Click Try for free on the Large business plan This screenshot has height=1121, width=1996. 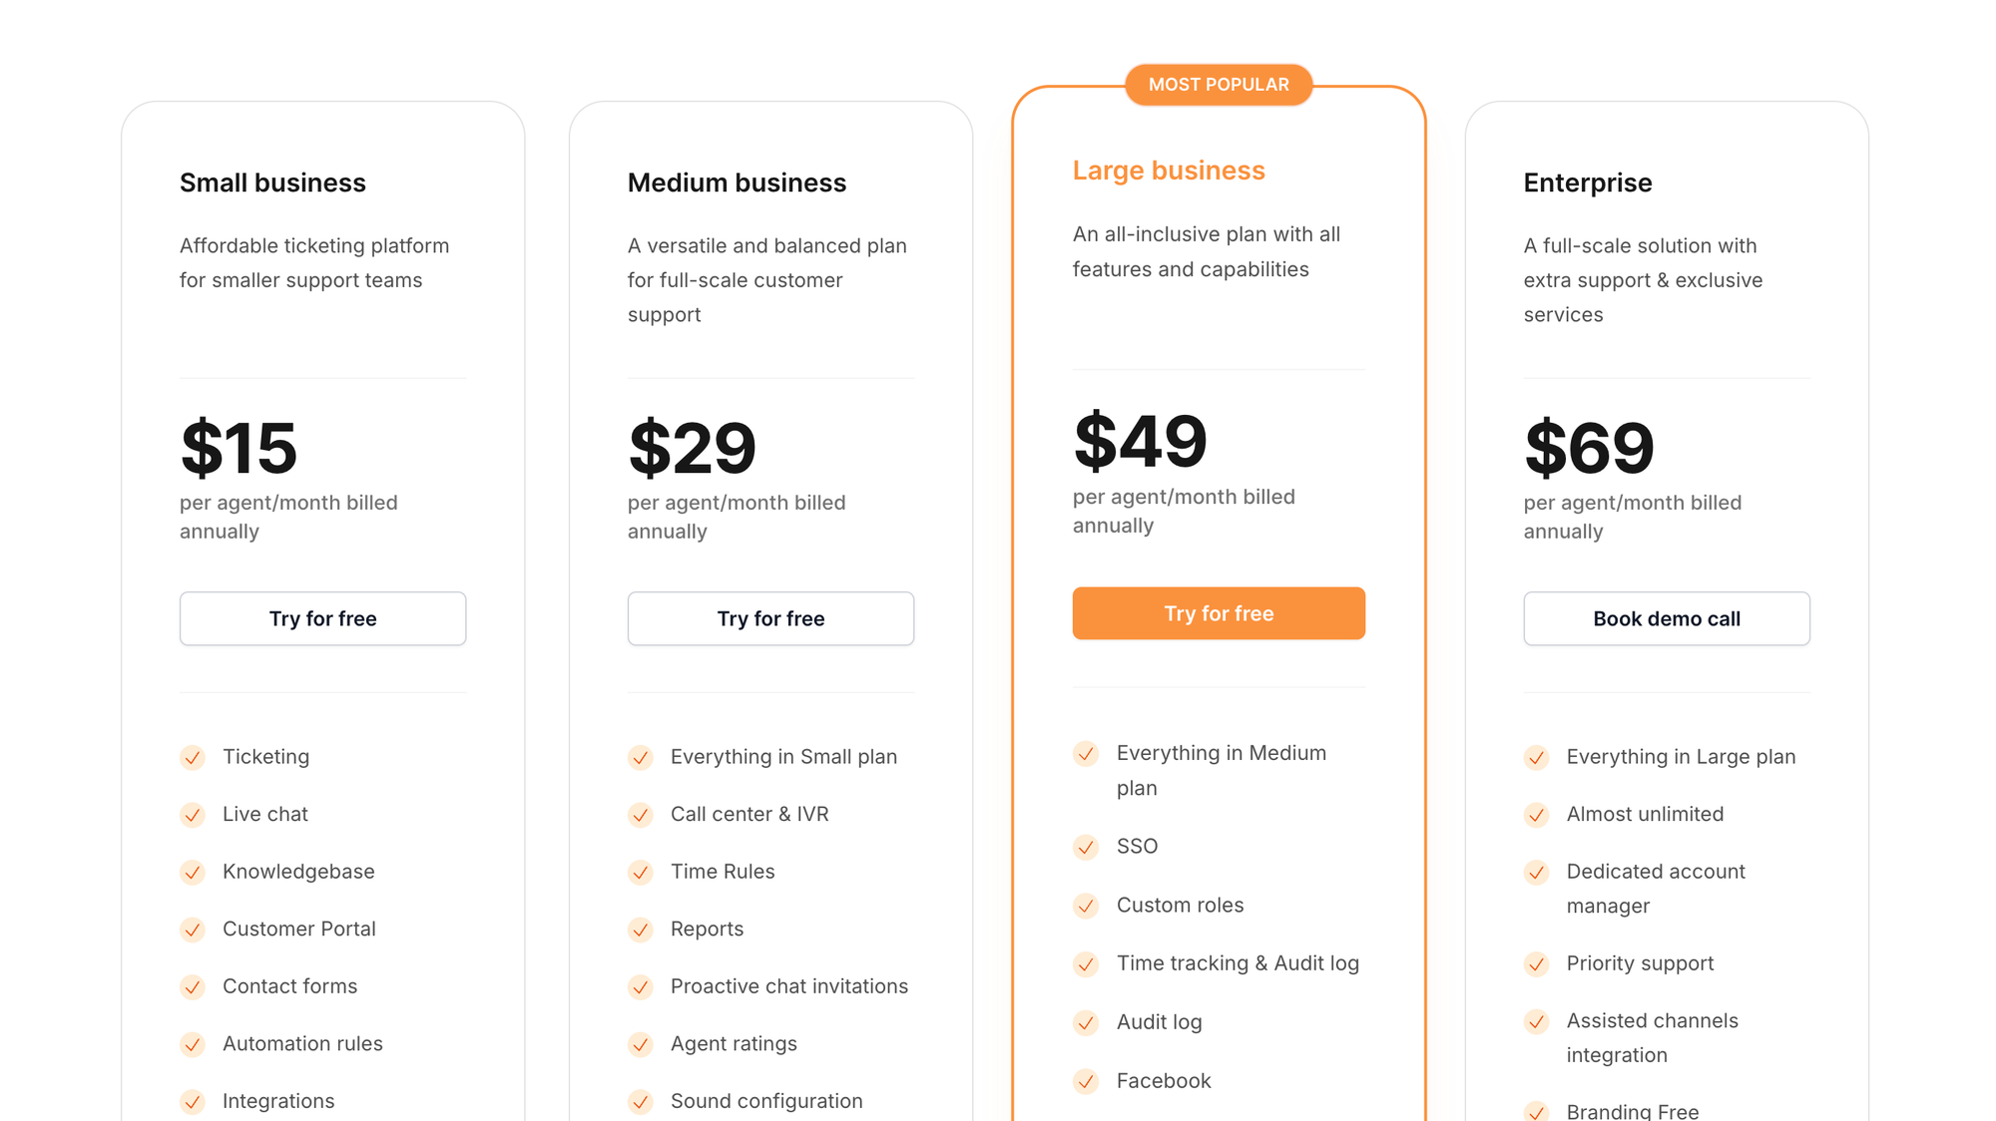(1218, 612)
